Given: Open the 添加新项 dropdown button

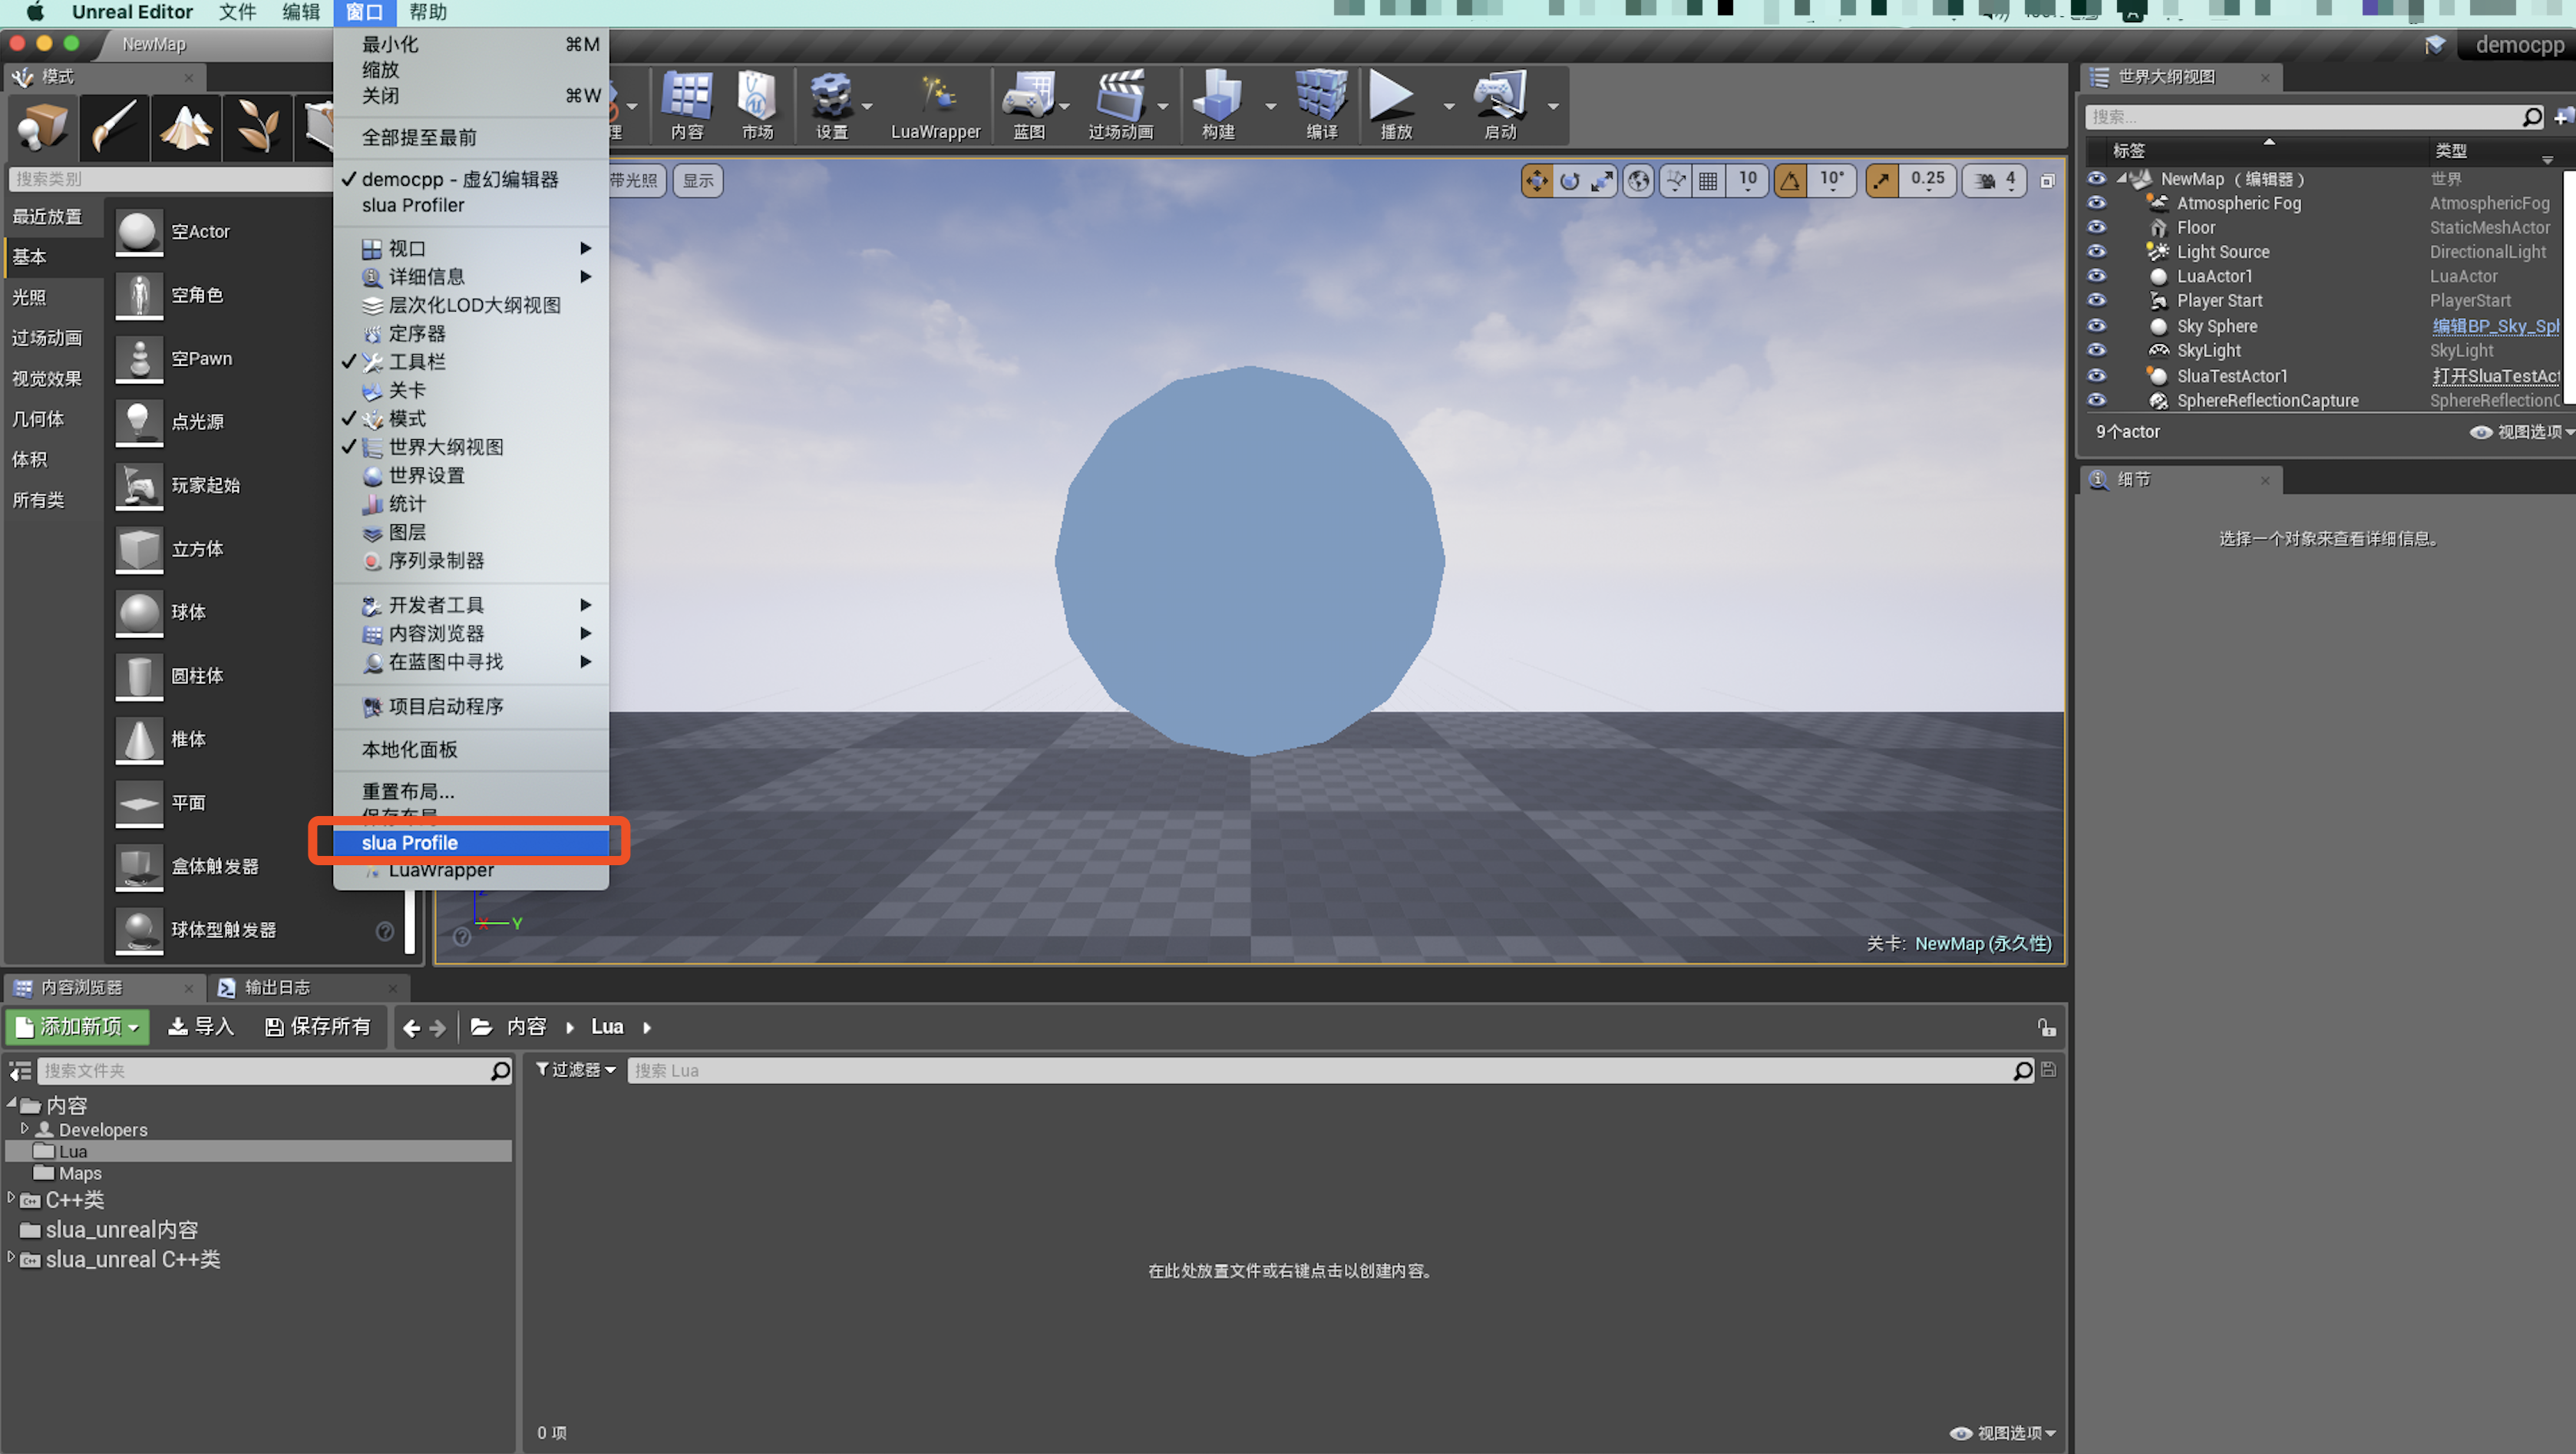Looking at the screenshot, I should (x=78, y=1027).
